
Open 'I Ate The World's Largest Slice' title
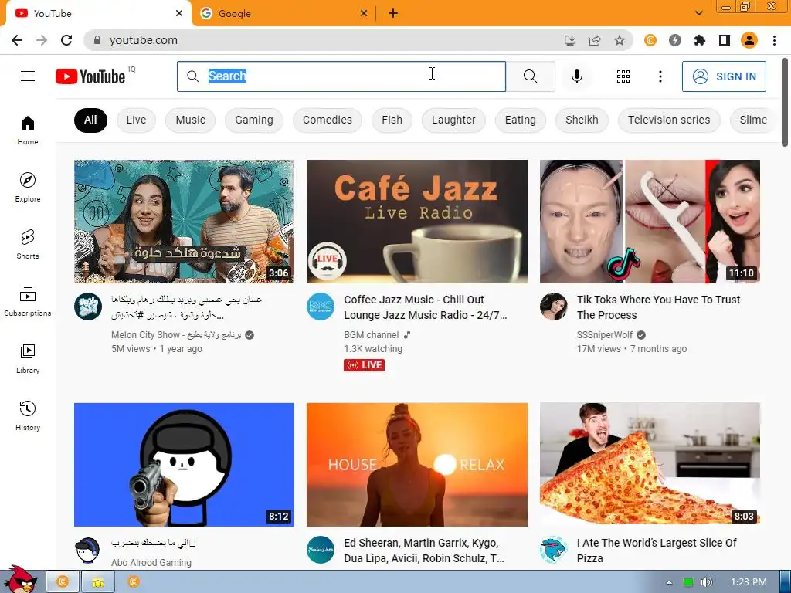click(657, 550)
